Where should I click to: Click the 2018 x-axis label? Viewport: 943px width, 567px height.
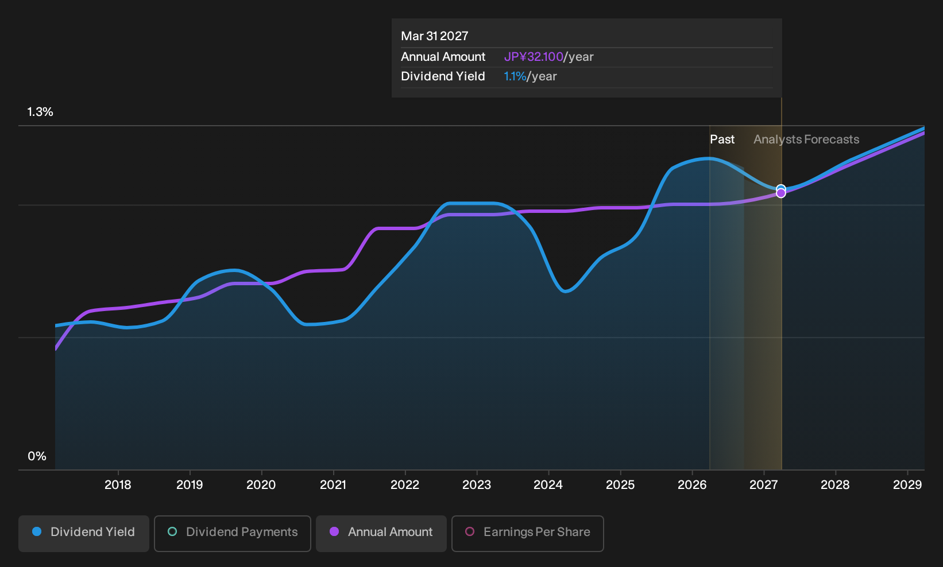[x=118, y=485]
